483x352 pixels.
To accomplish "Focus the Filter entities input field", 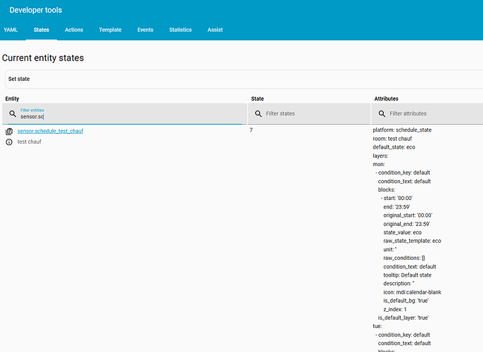I will pyautogui.click(x=129, y=117).
